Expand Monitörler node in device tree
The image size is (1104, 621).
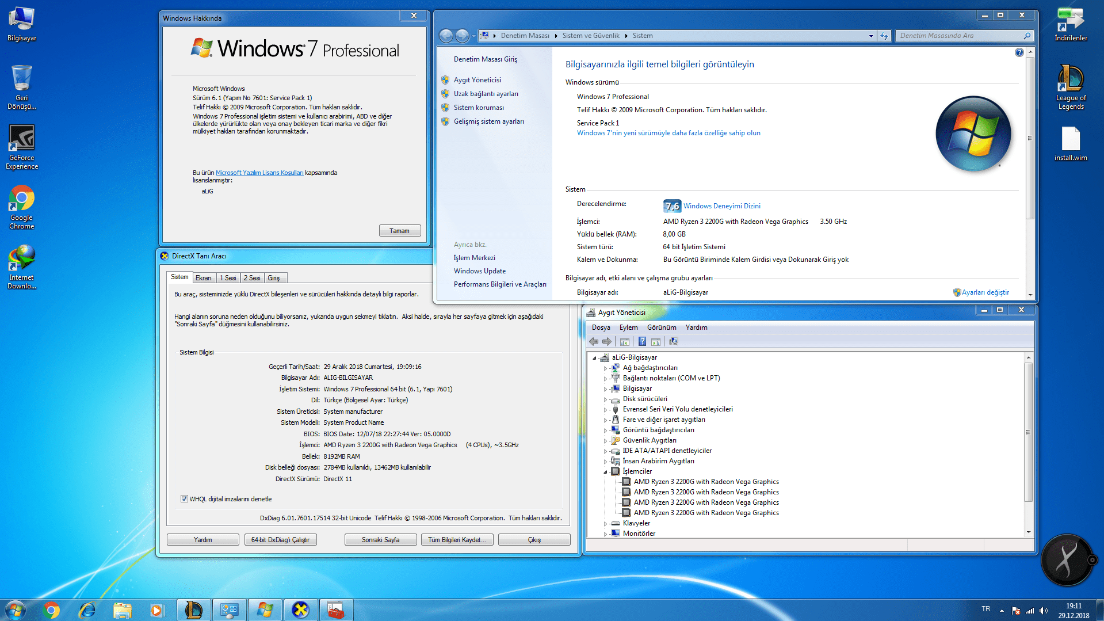tap(605, 534)
